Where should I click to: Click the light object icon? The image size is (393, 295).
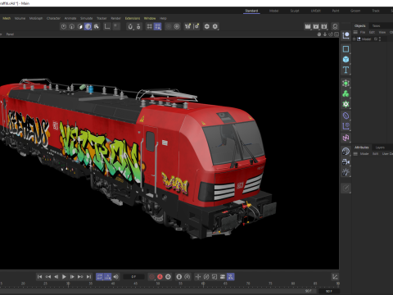click(346, 172)
